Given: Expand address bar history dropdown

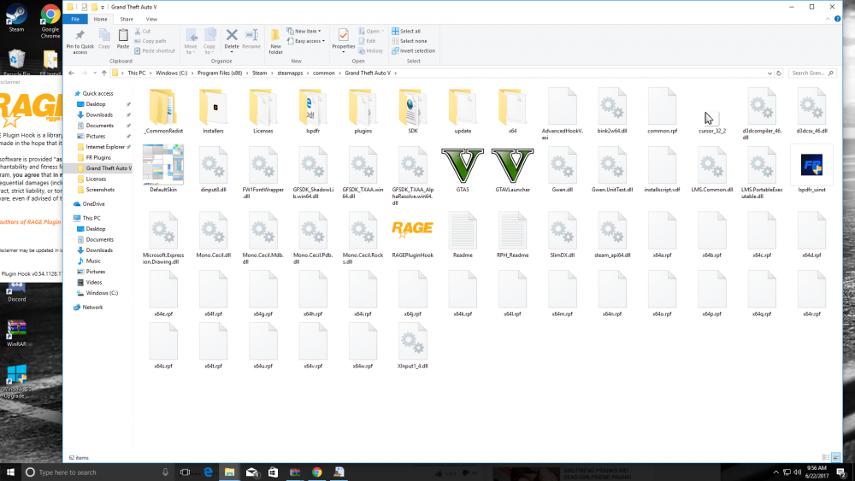Looking at the screenshot, I should click(769, 73).
